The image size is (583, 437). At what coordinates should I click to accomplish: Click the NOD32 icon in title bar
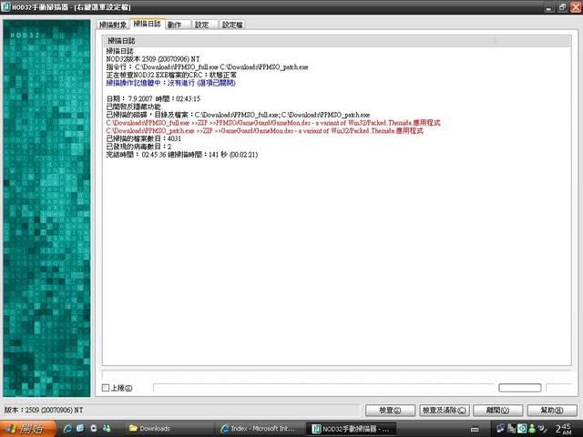[x=6, y=7]
